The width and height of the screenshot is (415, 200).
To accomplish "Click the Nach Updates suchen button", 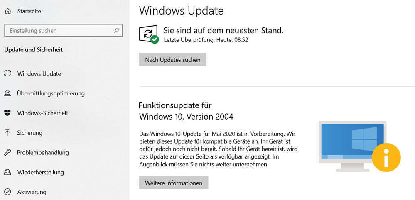I will tap(172, 59).
